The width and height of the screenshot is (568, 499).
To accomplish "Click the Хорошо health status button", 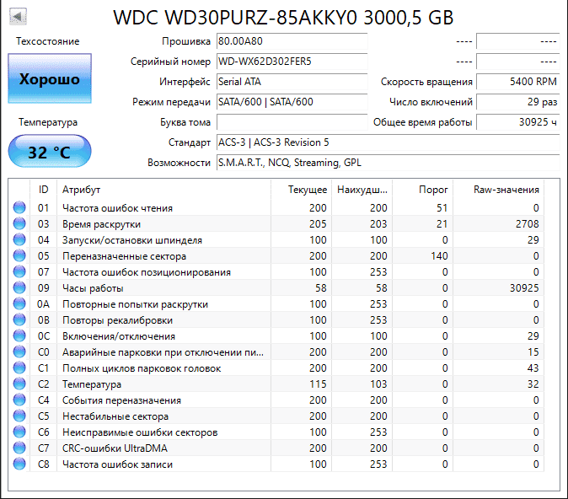I will (50, 78).
